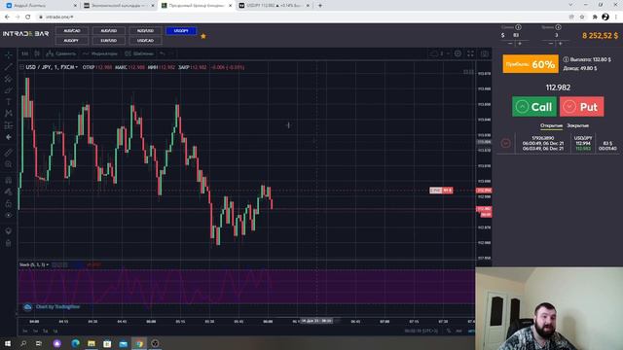Click the orange 60% profit badge

(531, 64)
